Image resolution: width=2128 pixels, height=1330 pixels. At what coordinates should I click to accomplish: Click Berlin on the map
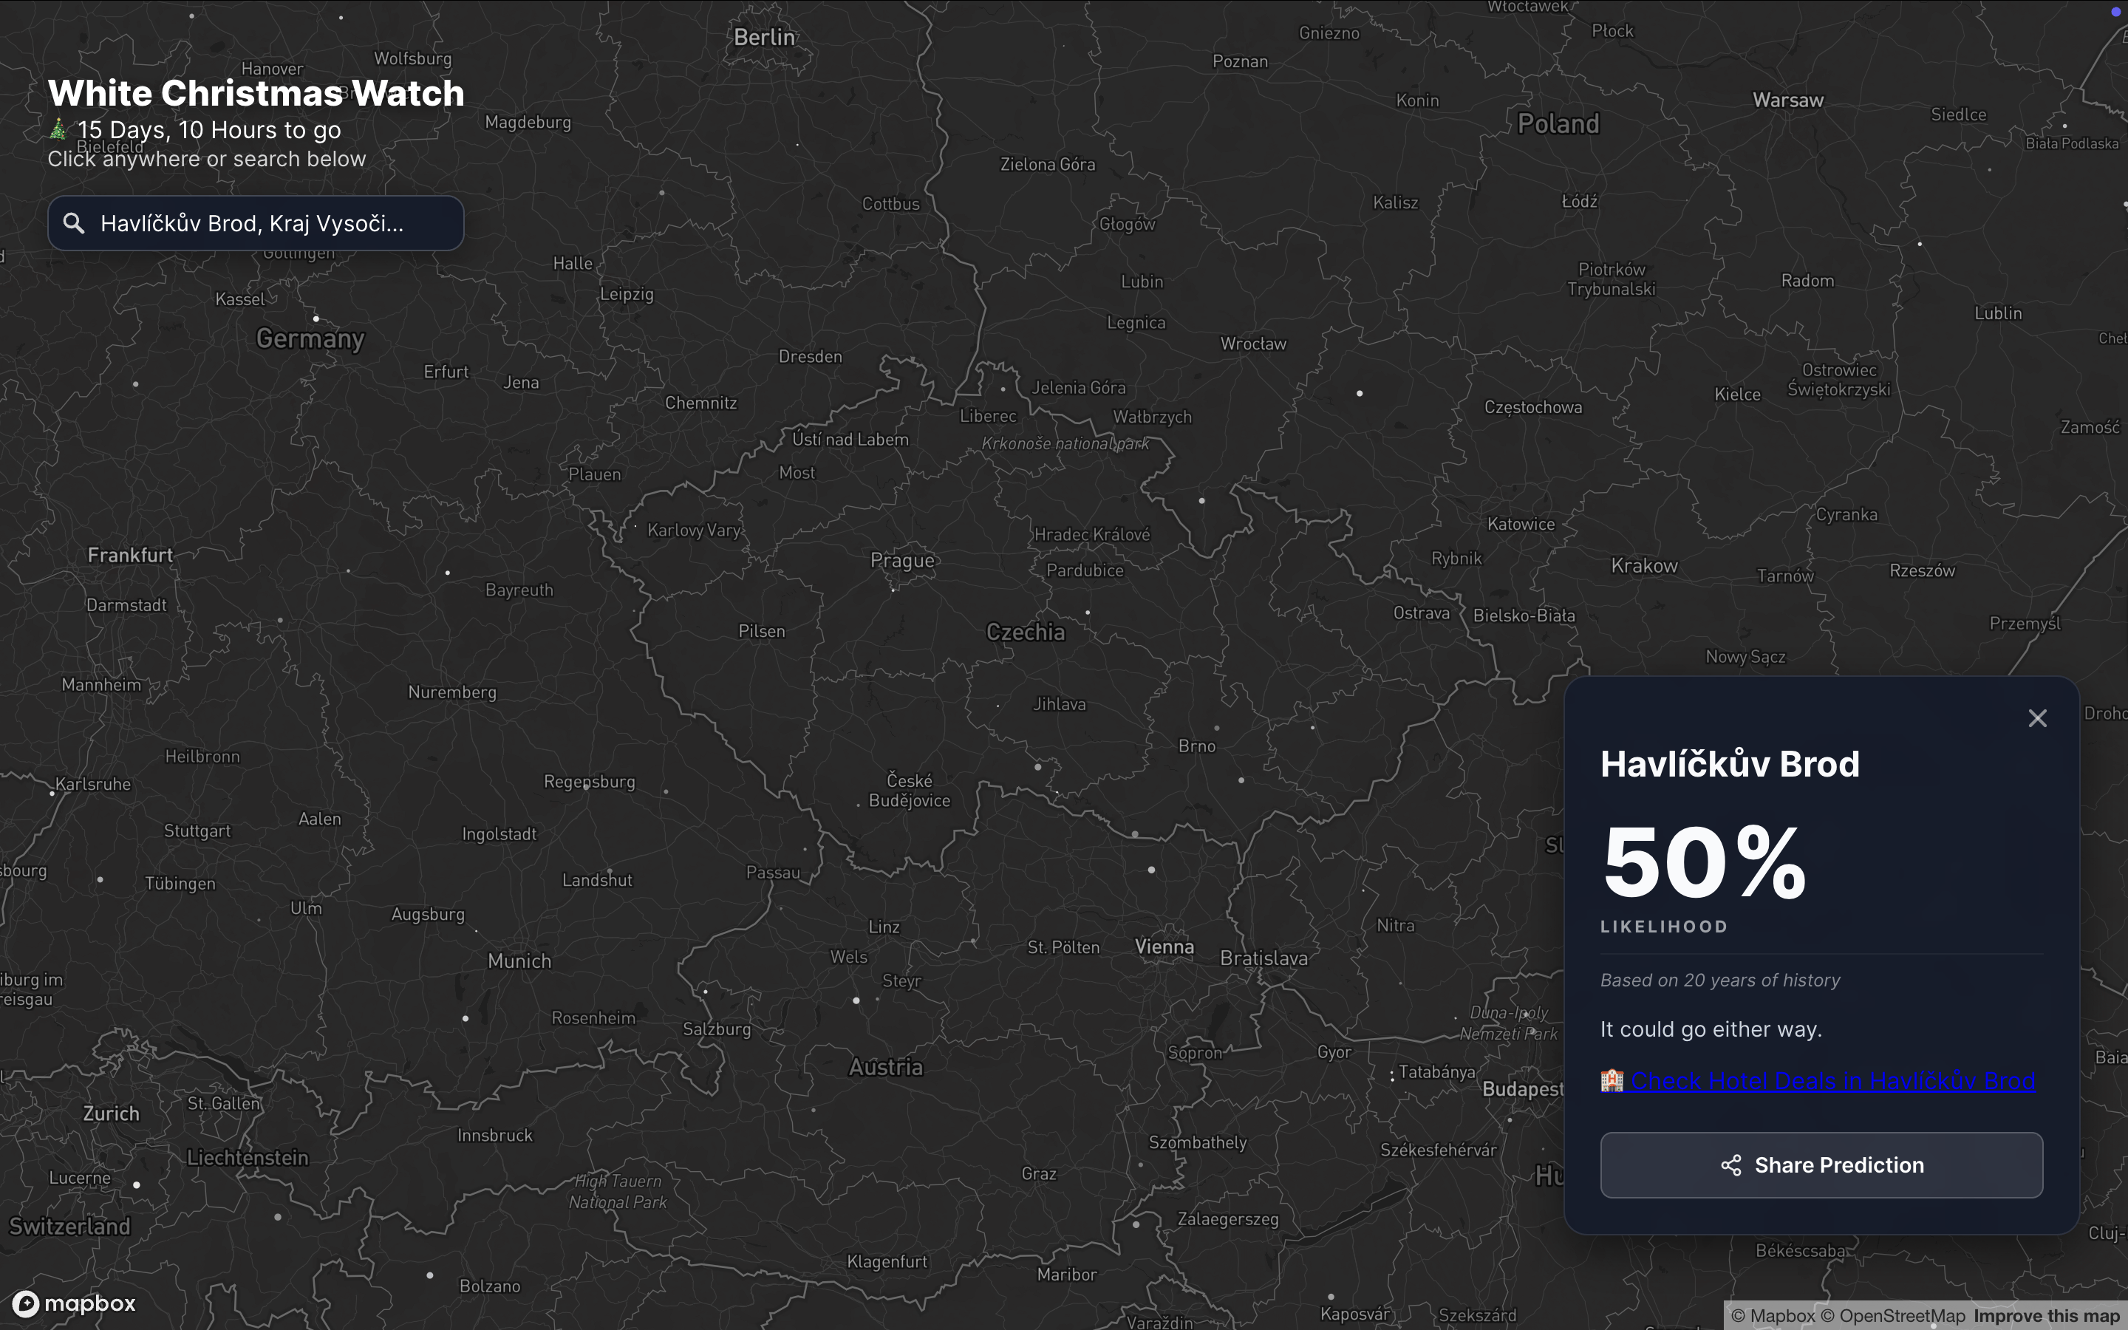pyautogui.click(x=764, y=37)
